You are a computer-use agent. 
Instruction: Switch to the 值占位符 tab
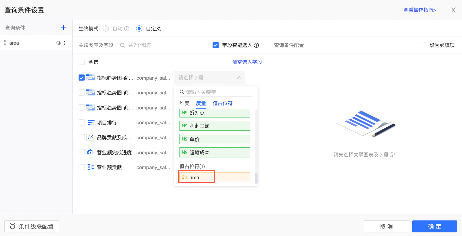pos(222,103)
